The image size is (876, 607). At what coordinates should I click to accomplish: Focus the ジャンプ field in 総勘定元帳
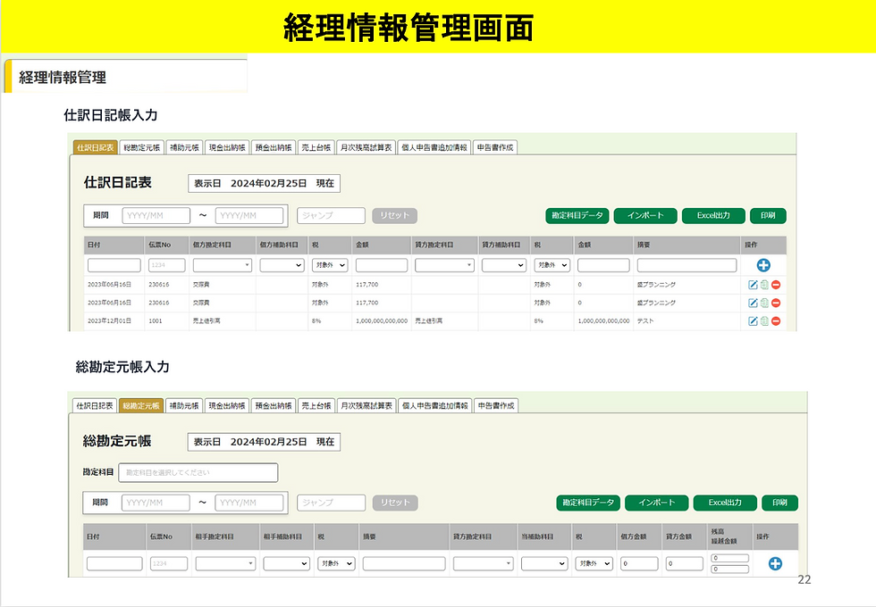[x=332, y=503]
